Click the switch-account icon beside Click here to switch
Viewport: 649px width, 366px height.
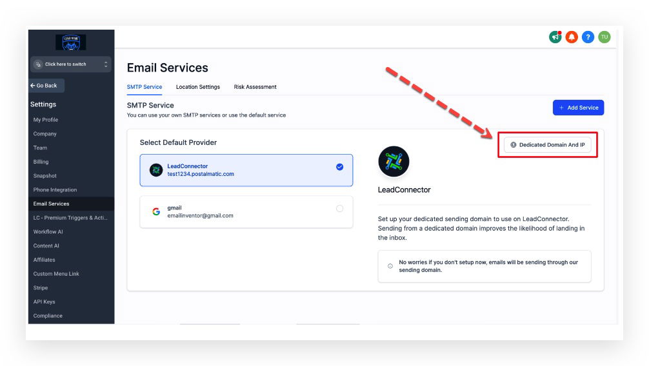[x=38, y=64]
